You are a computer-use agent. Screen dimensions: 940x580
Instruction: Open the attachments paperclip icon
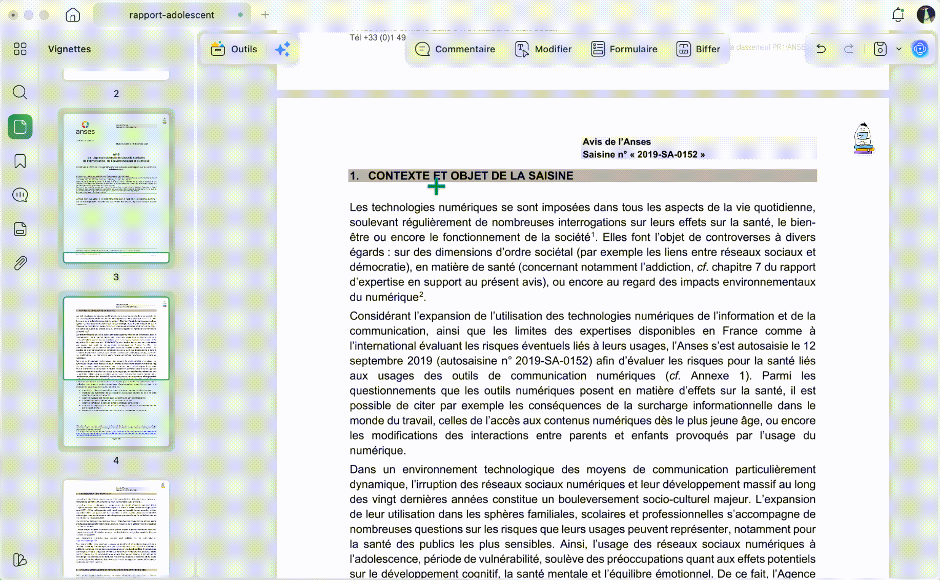(20, 263)
